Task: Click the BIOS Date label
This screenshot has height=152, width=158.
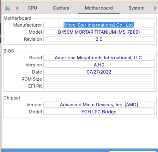Action: pos(37,72)
